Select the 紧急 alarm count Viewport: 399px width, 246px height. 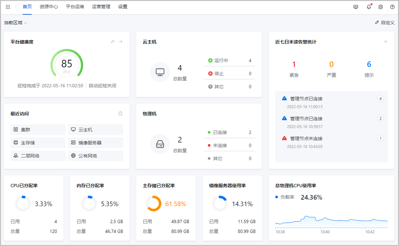(x=294, y=64)
